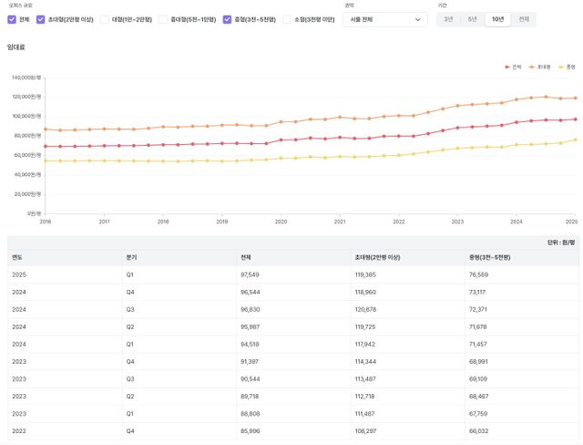Image resolution: width=583 pixels, height=445 pixels.
Task: Uncheck the 전체 office size checkbox
Action: tap(12, 19)
